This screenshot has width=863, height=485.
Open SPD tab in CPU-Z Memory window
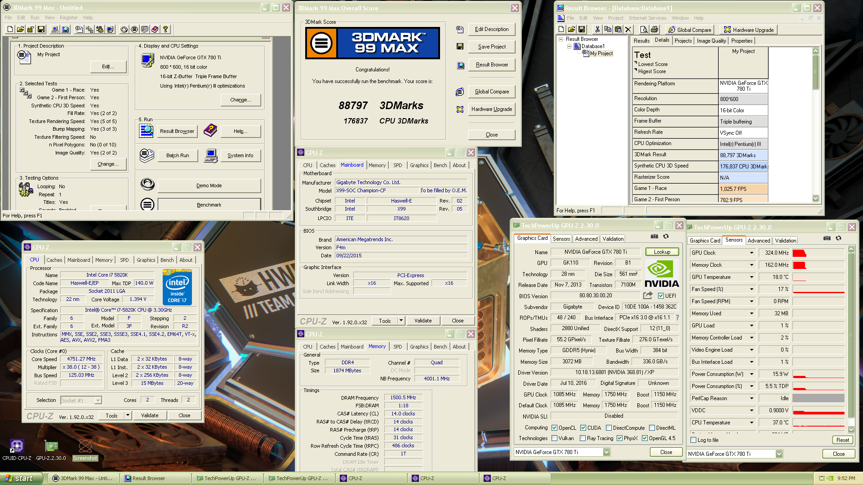[x=397, y=347]
